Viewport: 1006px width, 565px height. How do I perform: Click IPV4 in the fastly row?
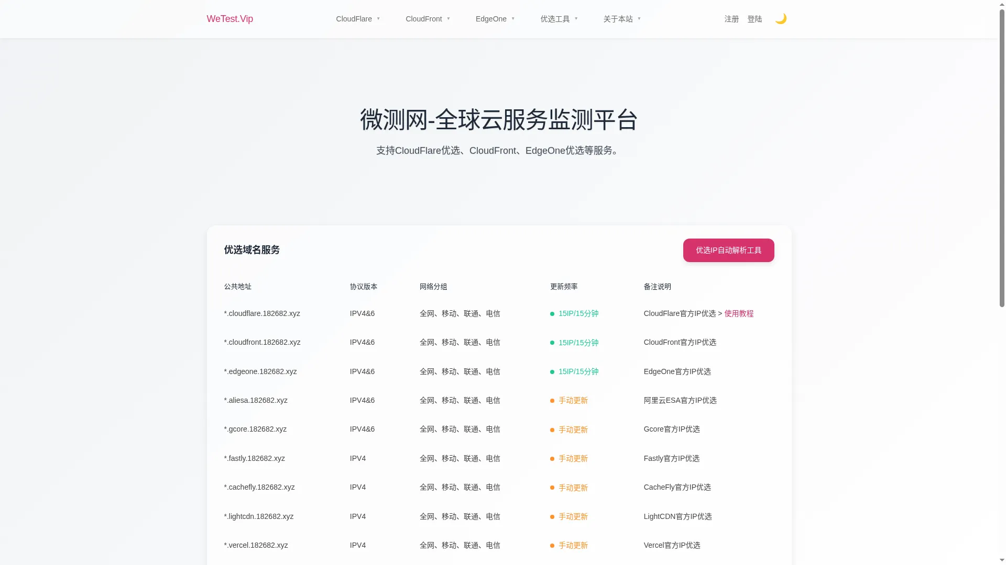358,458
